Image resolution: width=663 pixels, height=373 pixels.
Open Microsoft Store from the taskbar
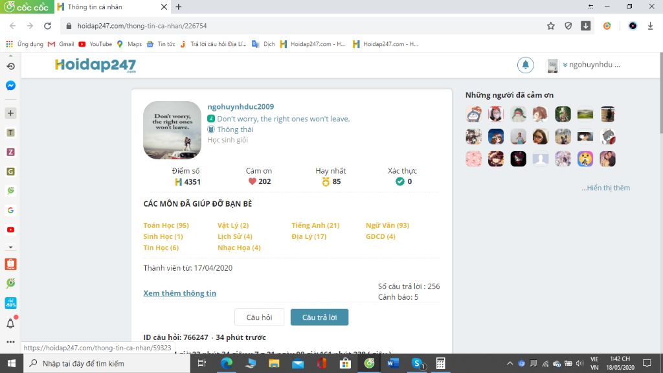point(346,363)
